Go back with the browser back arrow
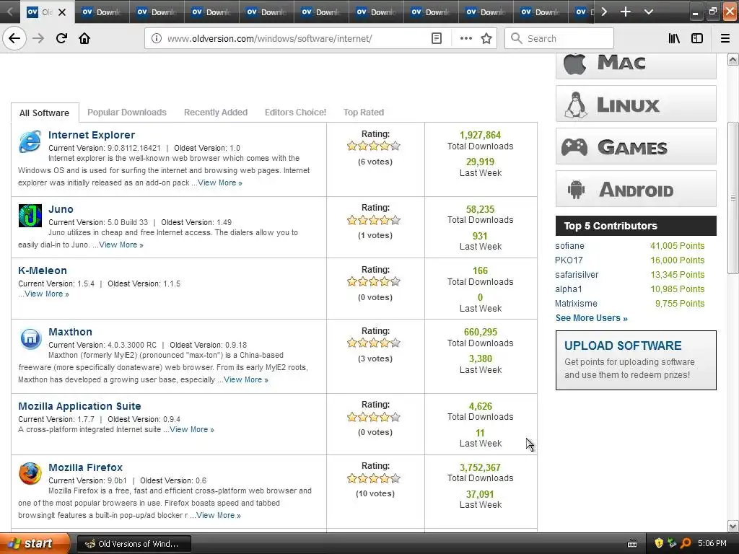This screenshot has width=739, height=554. click(14, 39)
